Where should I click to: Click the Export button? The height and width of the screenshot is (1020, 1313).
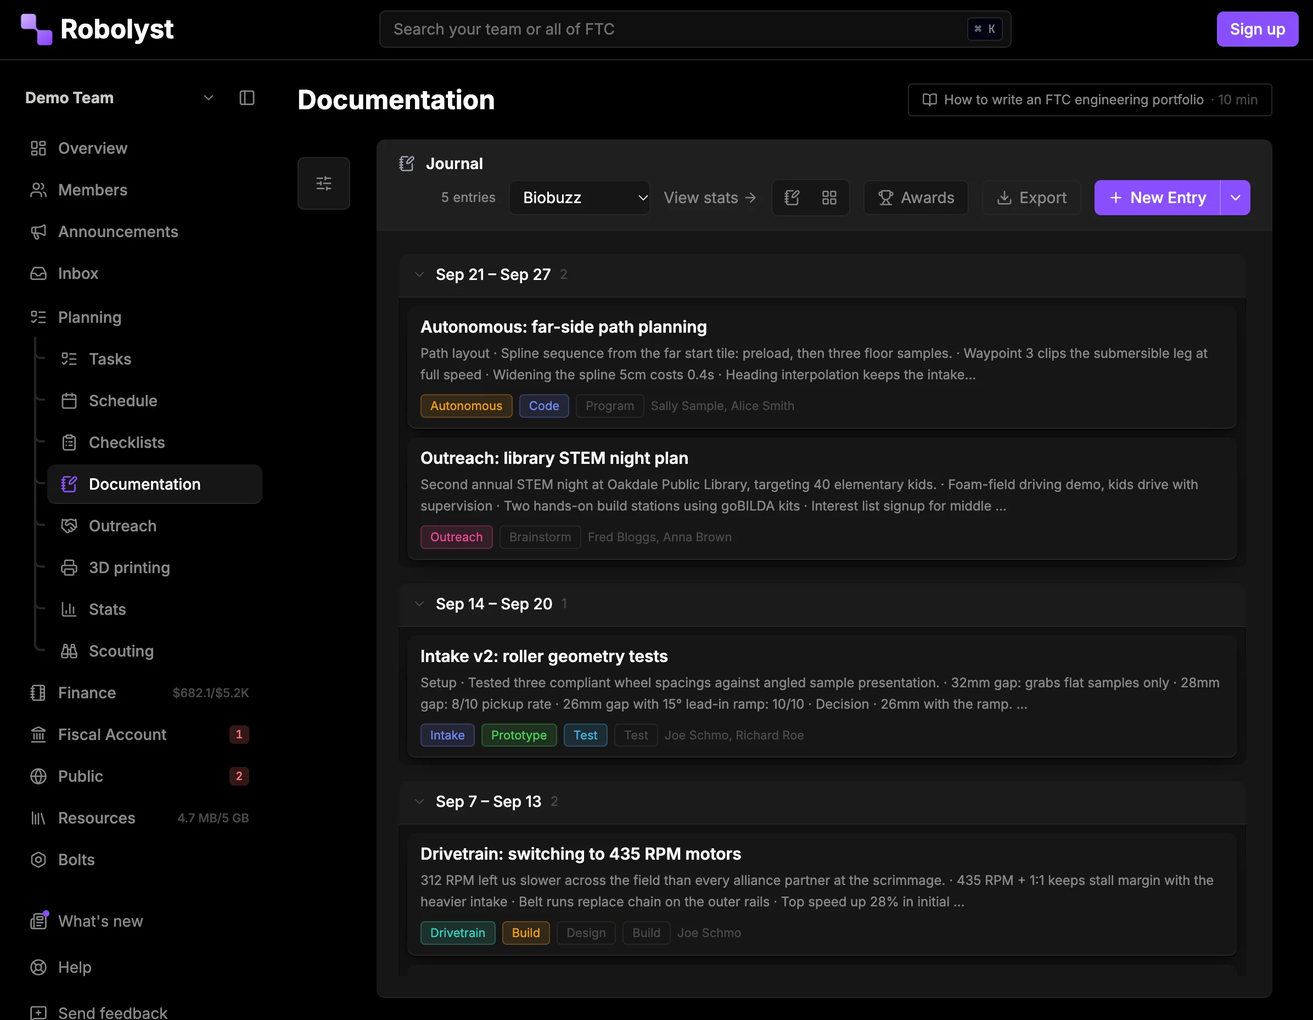pyautogui.click(x=1031, y=198)
